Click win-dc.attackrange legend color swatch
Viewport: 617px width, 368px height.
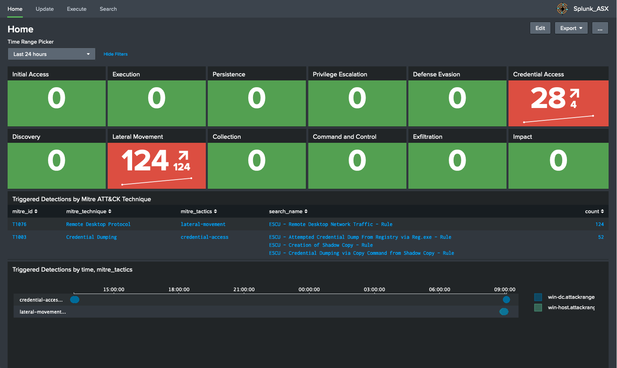click(538, 297)
